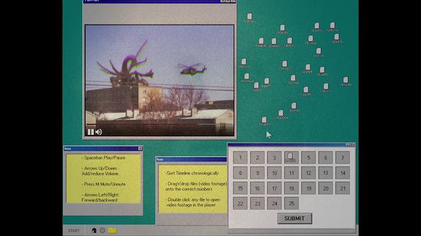Close the timeline slots window
Viewport: 421px width, 236px height.
[353, 144]
